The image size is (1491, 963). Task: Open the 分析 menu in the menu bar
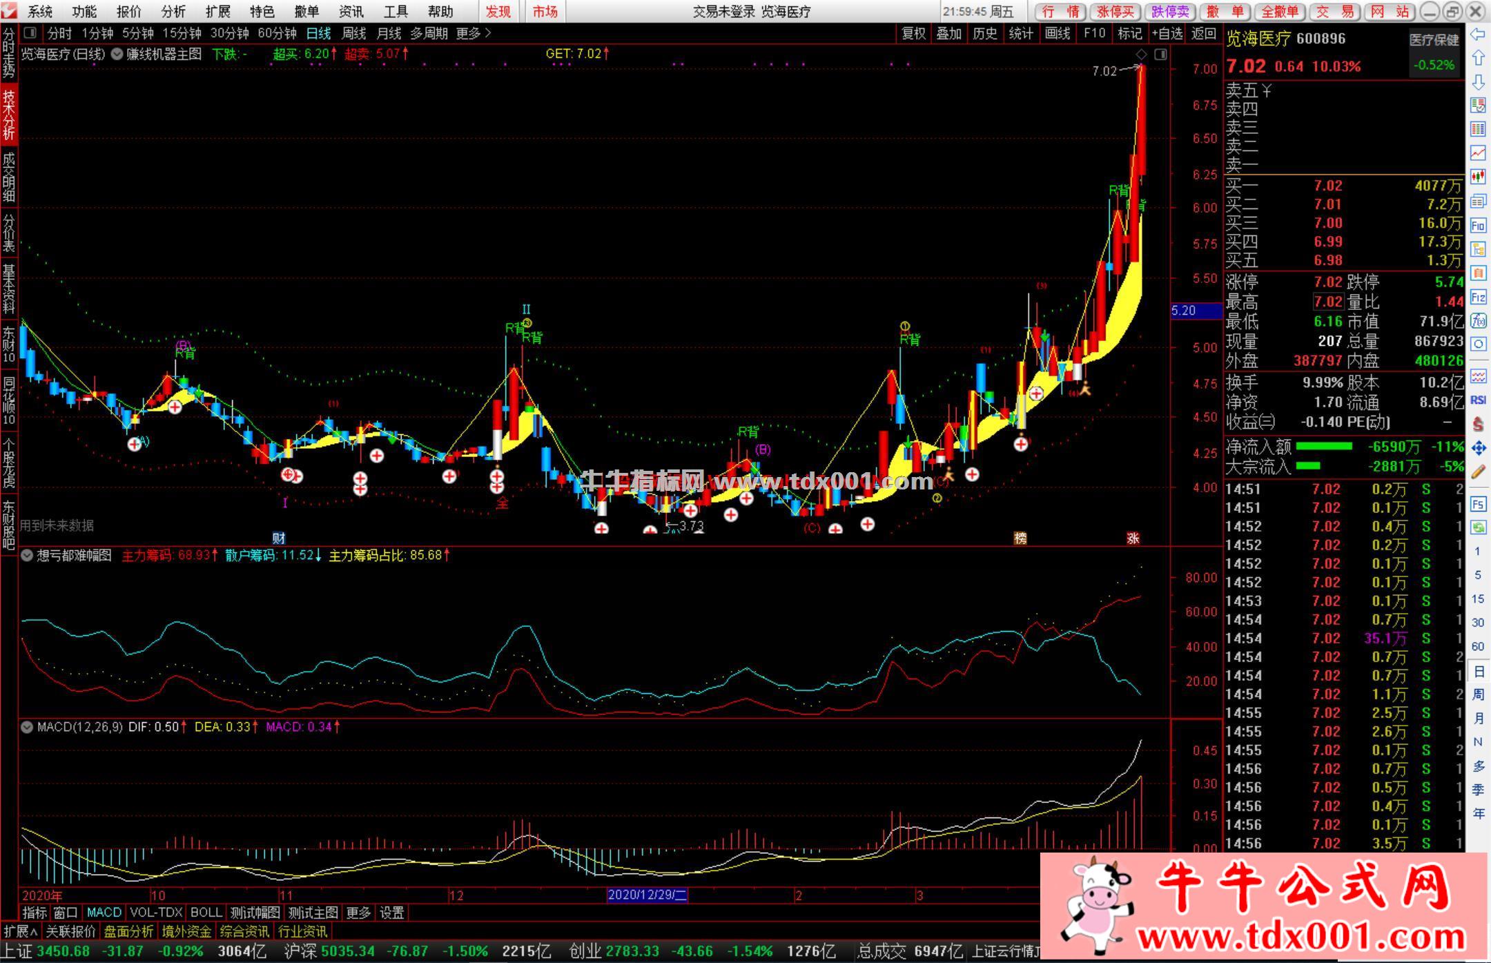click(173, 12)
